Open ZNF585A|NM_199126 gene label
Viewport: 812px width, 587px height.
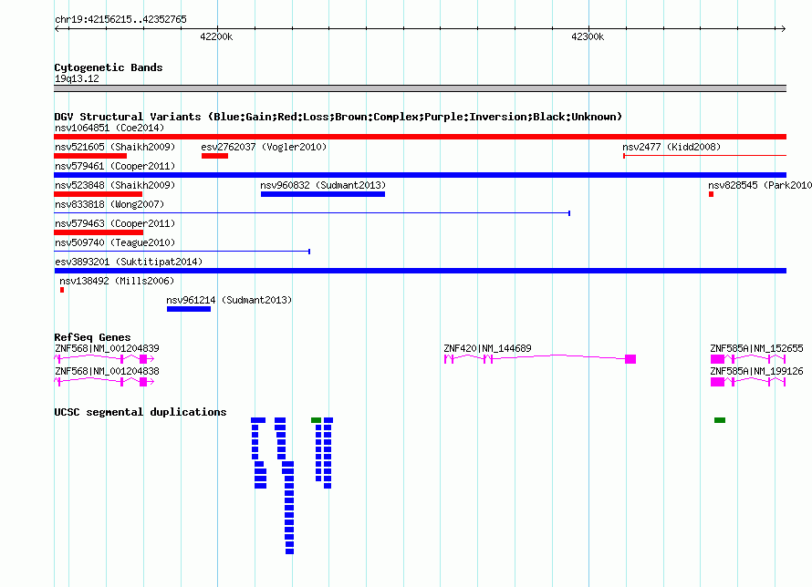pos(756,371)
